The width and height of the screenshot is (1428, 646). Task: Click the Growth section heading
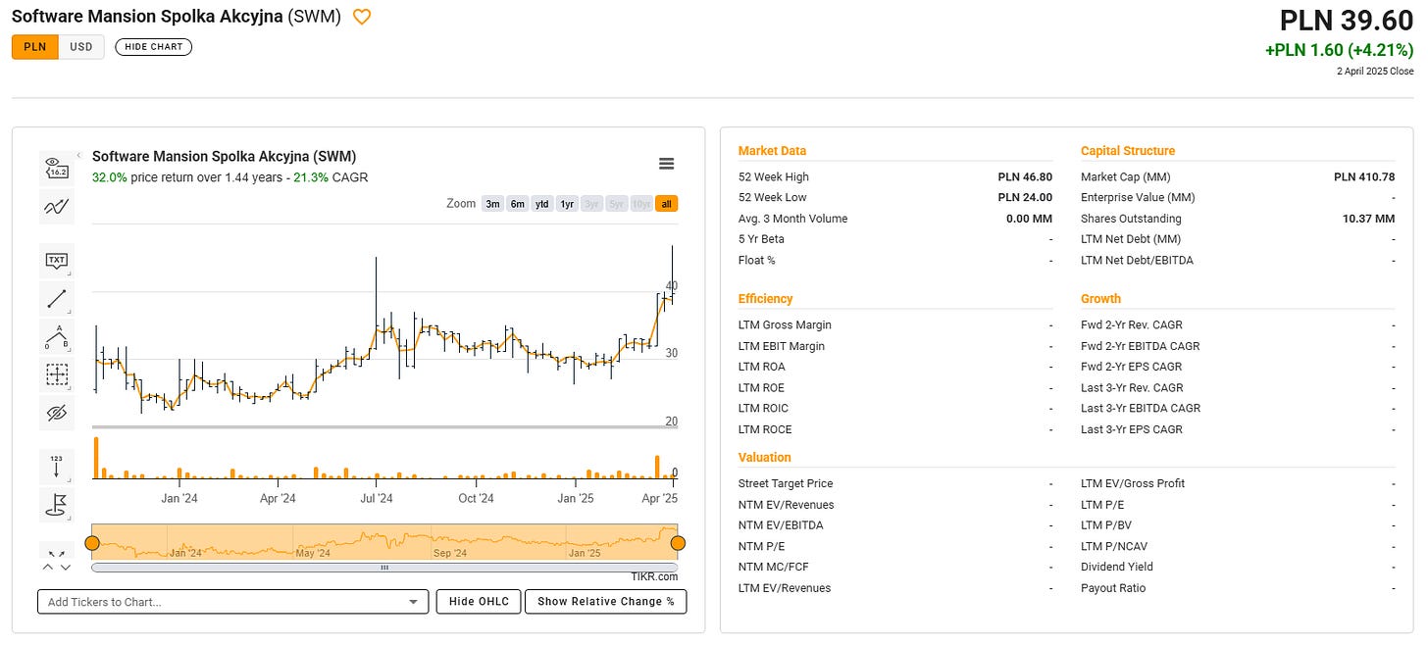[1100, 299]
